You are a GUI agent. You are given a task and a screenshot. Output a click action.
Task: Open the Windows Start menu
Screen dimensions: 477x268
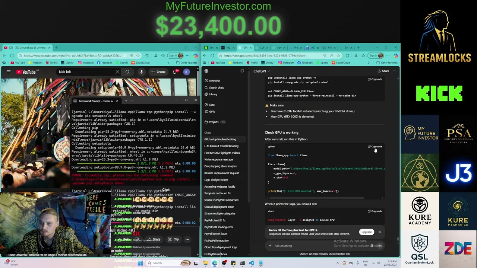click(140, 263)
